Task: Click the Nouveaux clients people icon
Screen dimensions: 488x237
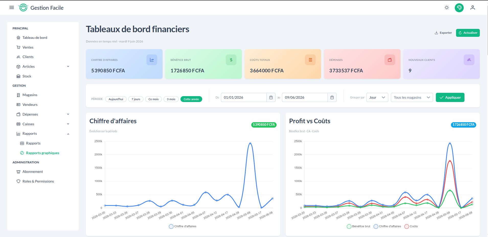Action: [x=469, y=60]
